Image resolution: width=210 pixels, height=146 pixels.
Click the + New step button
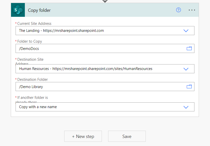coord(83,136)
